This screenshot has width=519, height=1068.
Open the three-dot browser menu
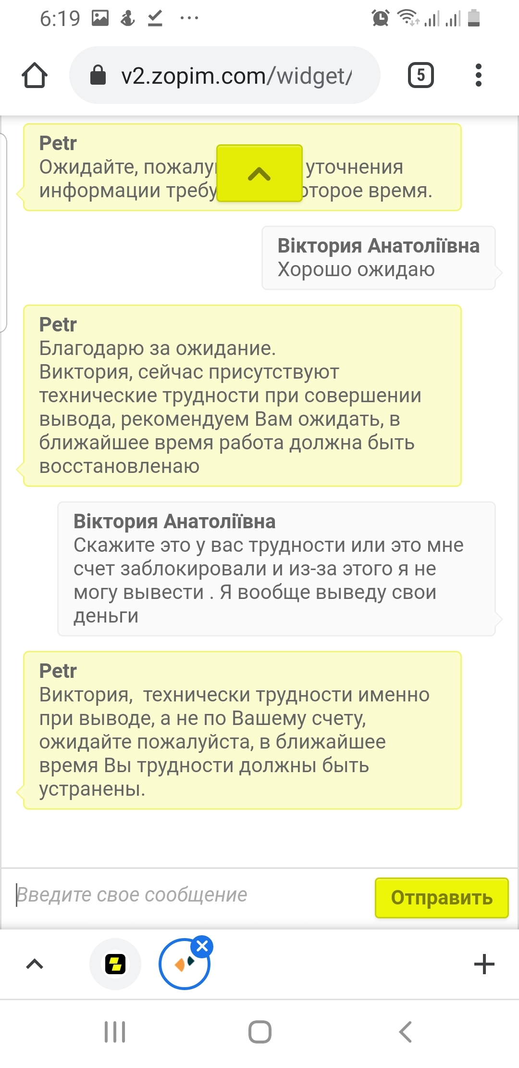pyautogui.click(x=478, y=75)
